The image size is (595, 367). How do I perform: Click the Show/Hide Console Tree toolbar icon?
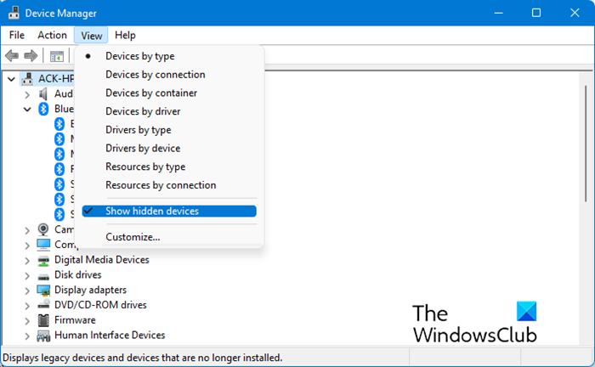[x=57, y=56]
